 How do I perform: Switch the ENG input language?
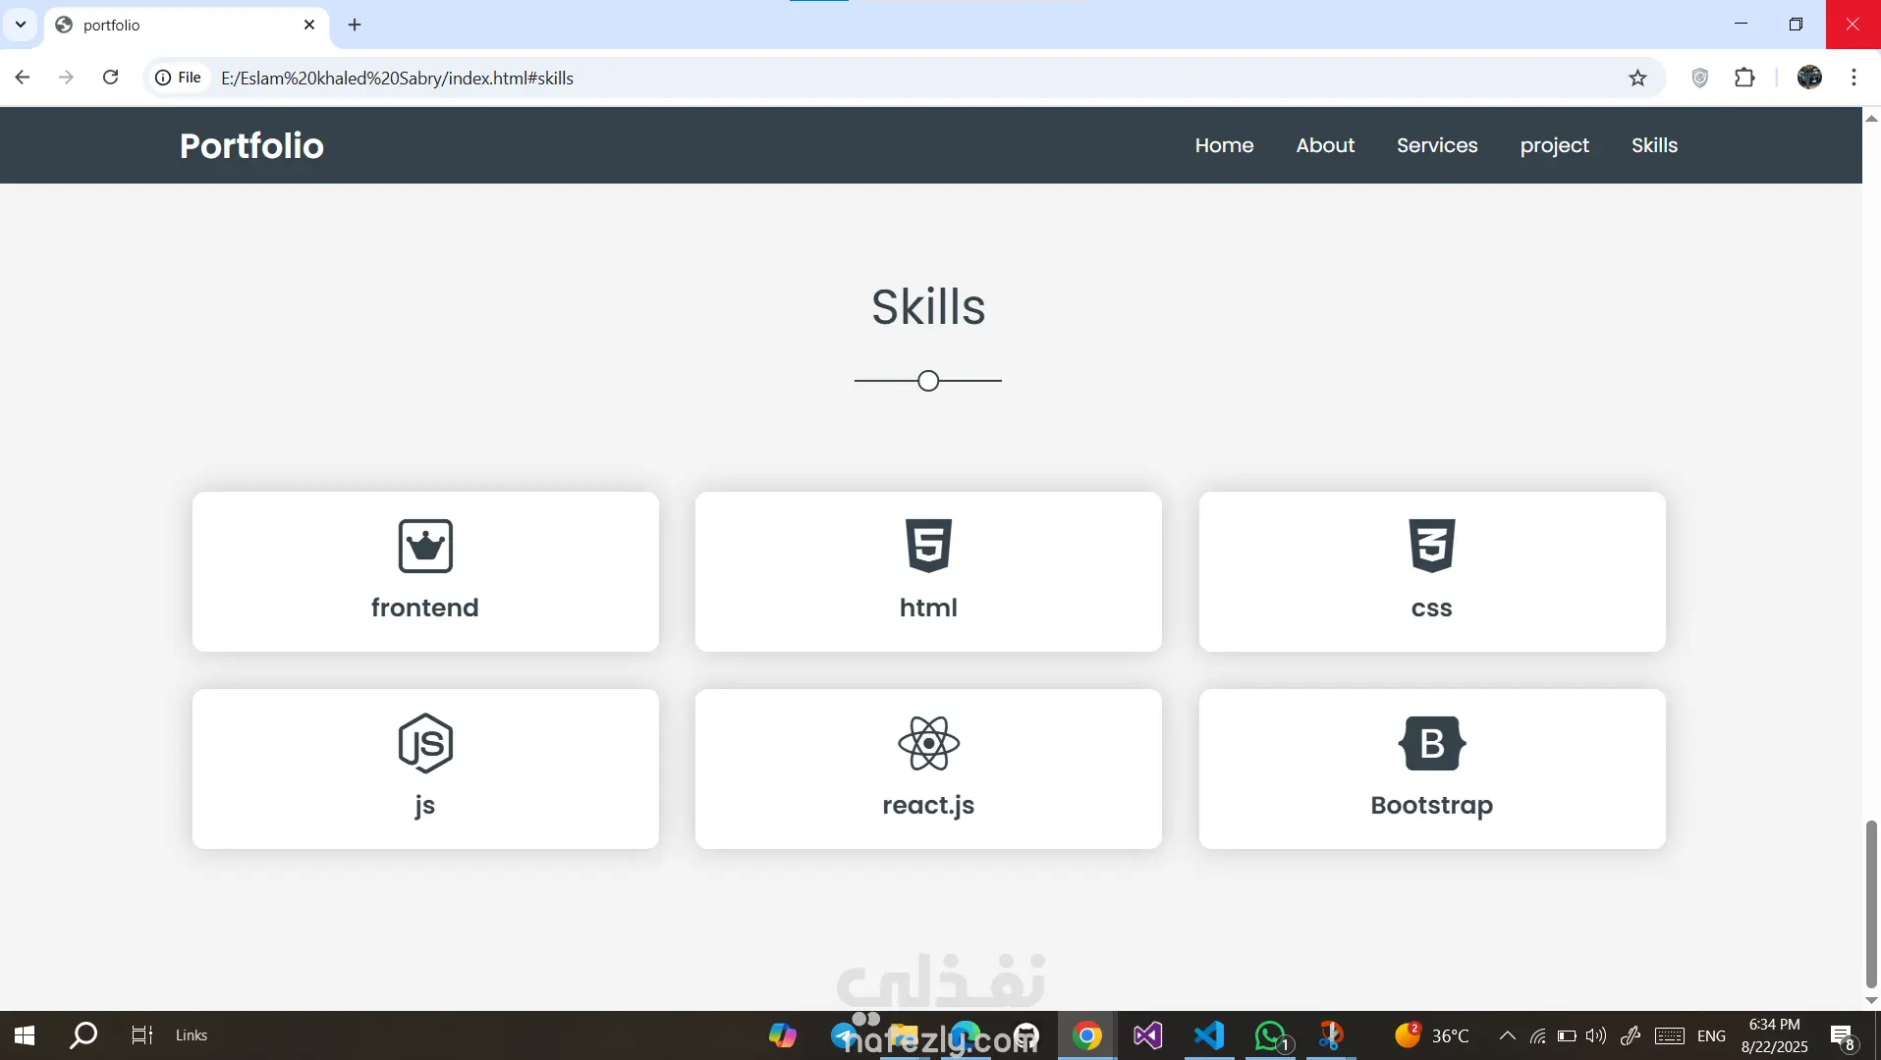click(x=1711, y=1035)
